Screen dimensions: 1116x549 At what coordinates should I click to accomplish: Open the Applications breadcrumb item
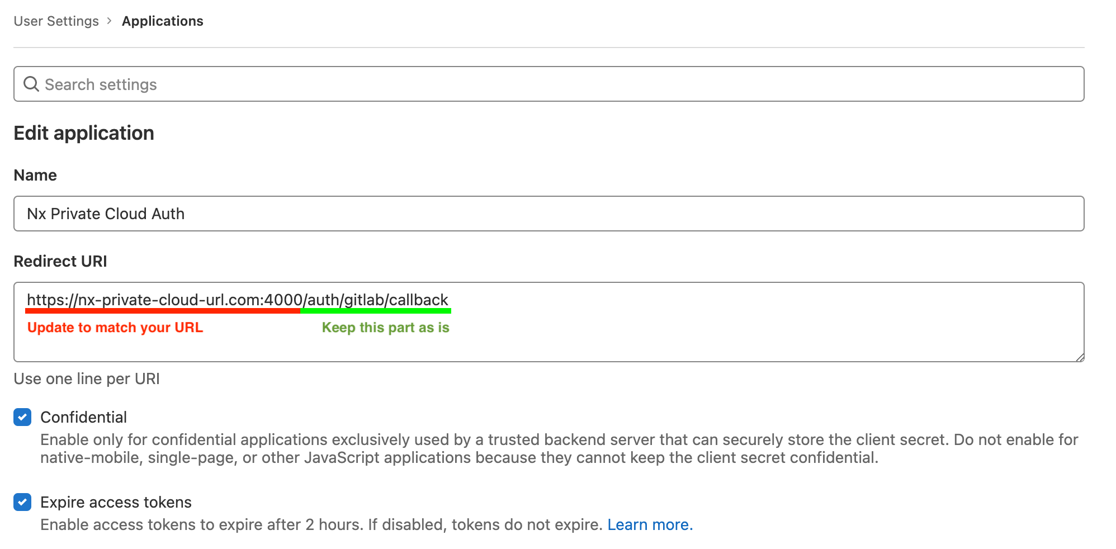coord(162,21)
